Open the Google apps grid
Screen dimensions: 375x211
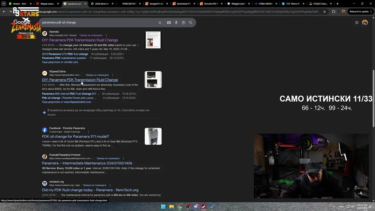point(357,23)
